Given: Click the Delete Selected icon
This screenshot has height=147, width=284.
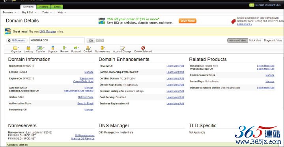Looking at the screenshot, I should click(143, 48).
